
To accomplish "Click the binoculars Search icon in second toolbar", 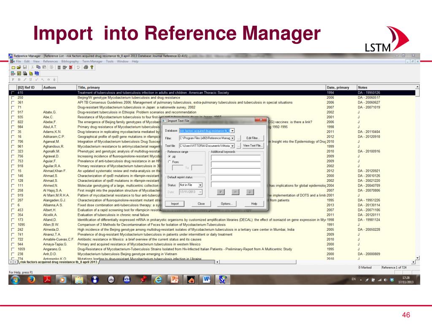I will (x=25, y=73).
